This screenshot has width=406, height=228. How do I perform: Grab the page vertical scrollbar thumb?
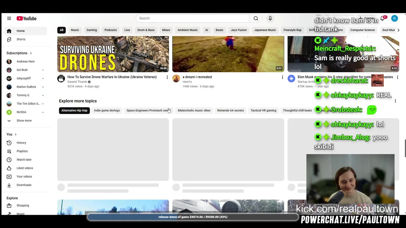click(405, 148)
